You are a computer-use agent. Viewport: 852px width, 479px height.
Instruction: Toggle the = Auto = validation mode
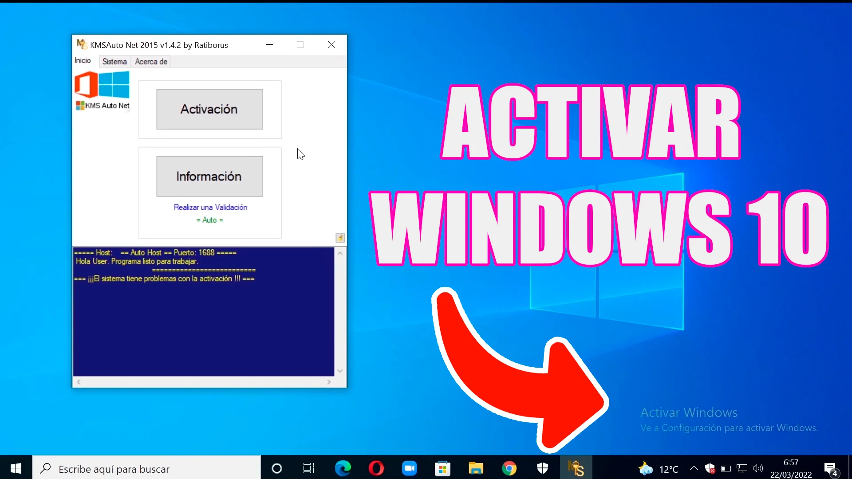pos(209,220)
